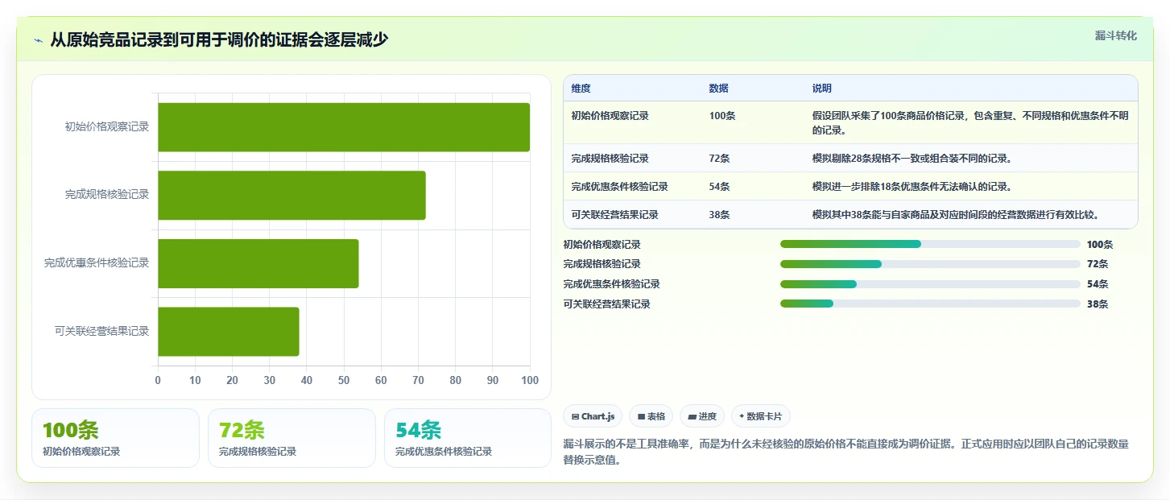Click table cell 初始价格观察记录
1170x500 pixels.
coord(610,116)
